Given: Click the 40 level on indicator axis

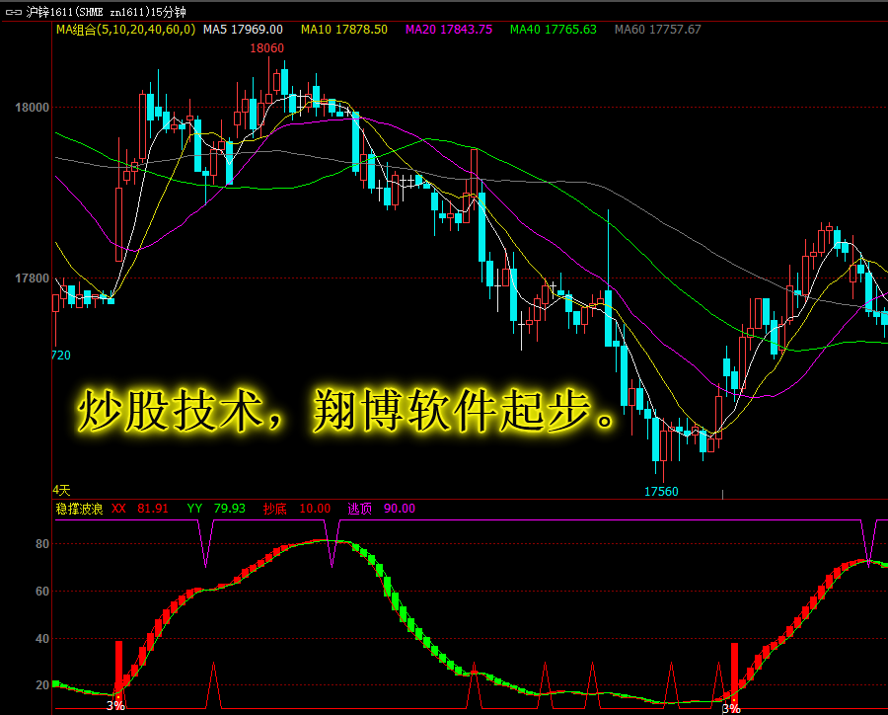Looking at the screenshot, I should point(42,639).
